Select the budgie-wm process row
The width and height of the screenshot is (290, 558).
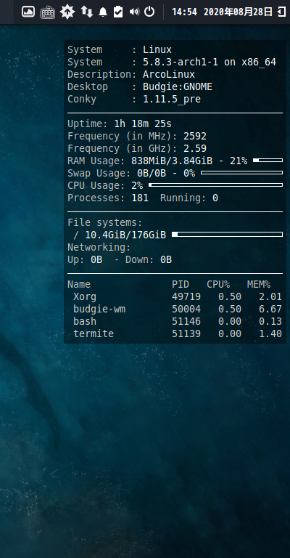click(x=175, y=310)
